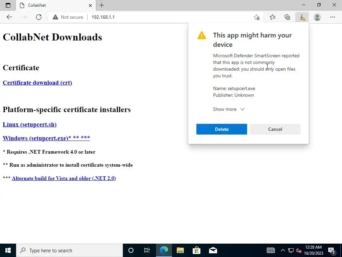Open News and interests widget
This screenshot has height=257, width=342.
[271, 250]
